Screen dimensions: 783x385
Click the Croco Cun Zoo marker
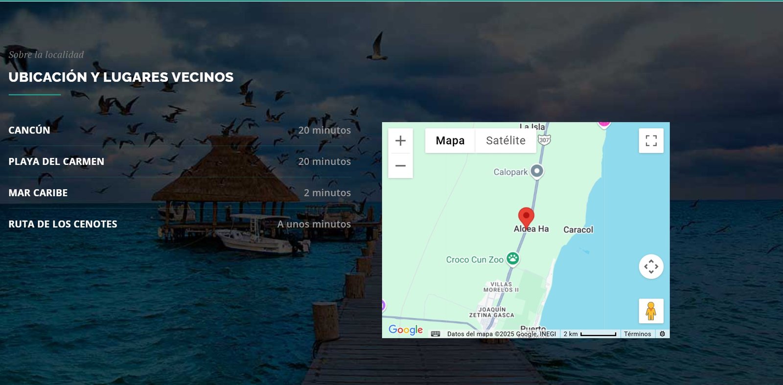coord(513,258)
